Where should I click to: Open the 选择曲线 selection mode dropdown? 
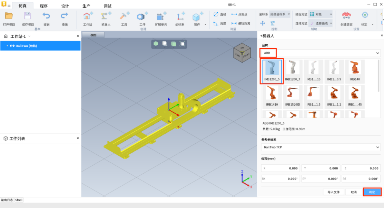tap(321, 23)
